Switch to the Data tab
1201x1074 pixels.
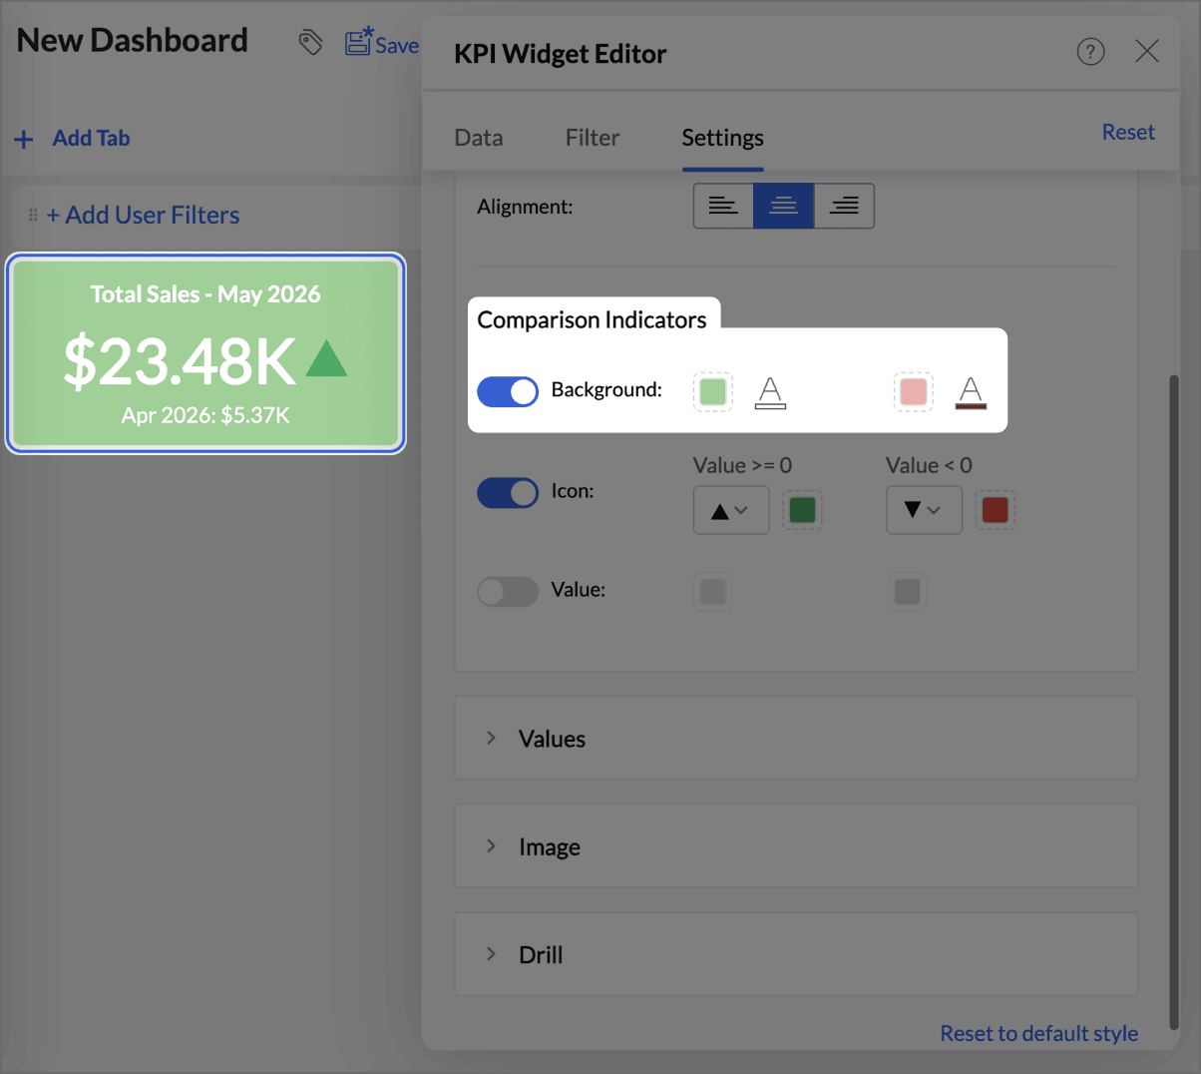(479, 138)
